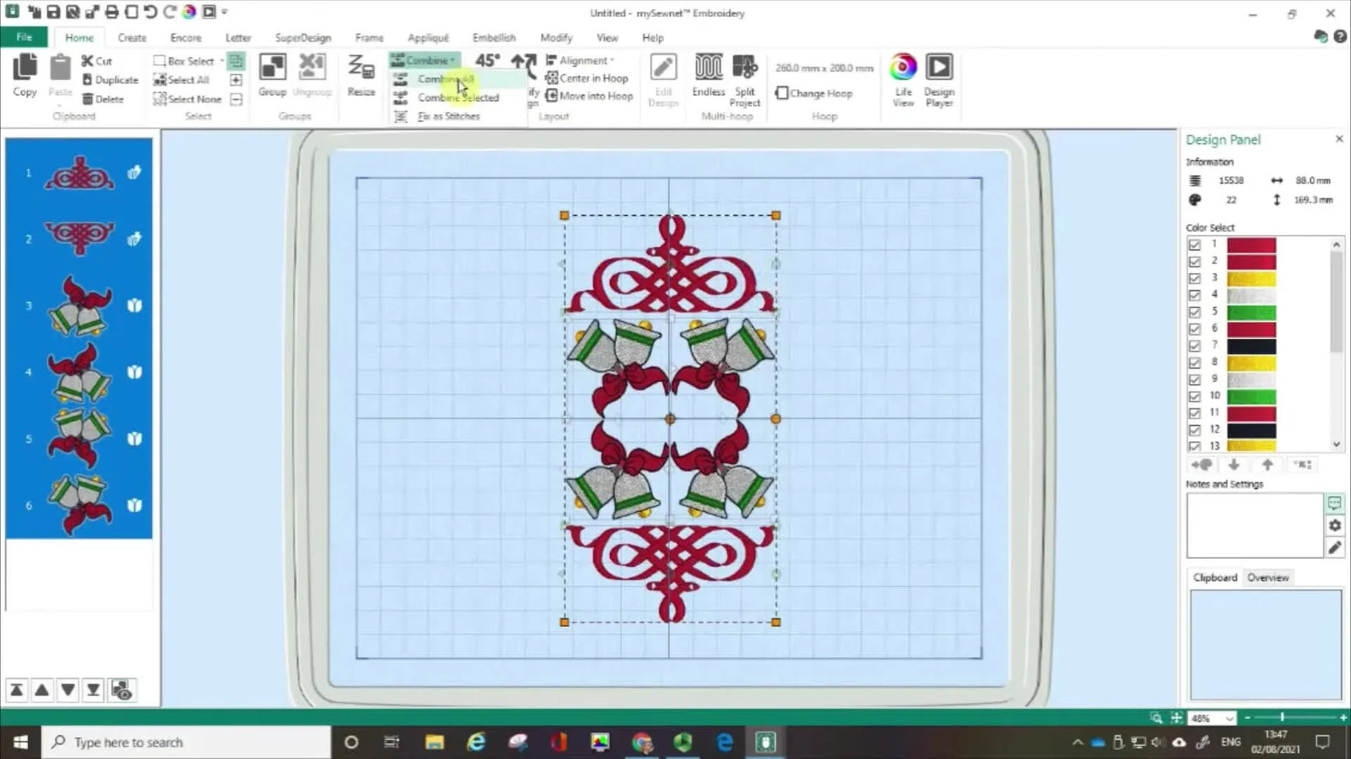Click Select None
The width and height of the screenshot is (1351, 759).
coord(187,99)
